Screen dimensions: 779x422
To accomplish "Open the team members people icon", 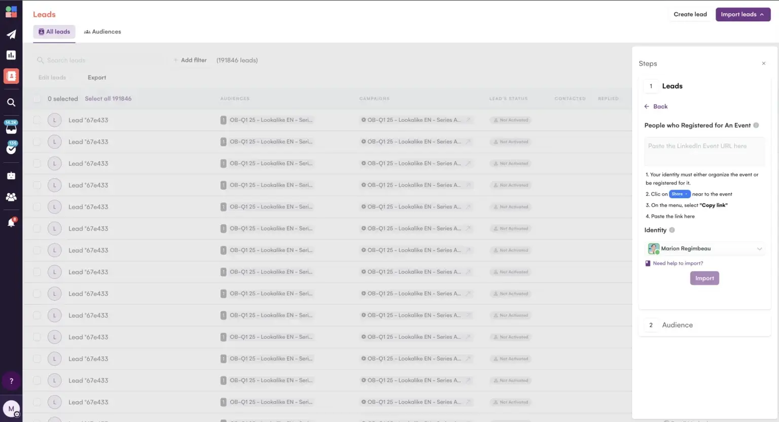I will pyautogui.click(x=11, y=197).
